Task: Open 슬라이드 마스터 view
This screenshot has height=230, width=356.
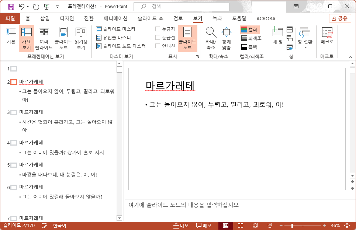Action: pos(115,29)
